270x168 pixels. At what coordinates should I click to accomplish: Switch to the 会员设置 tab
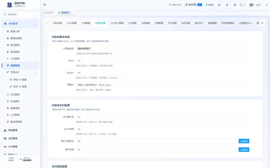(186, 23)
